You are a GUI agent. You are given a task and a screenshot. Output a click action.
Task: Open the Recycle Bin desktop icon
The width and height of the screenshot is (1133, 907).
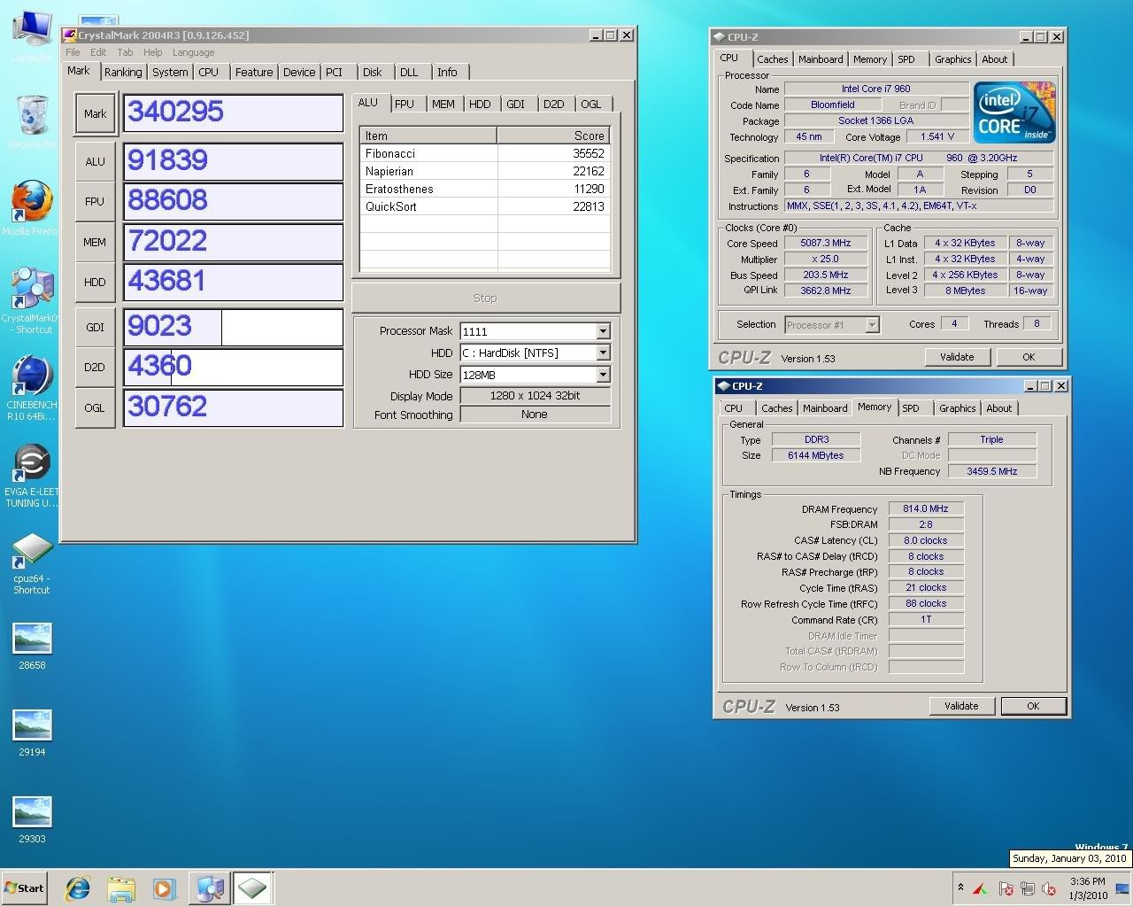point(31,120)
